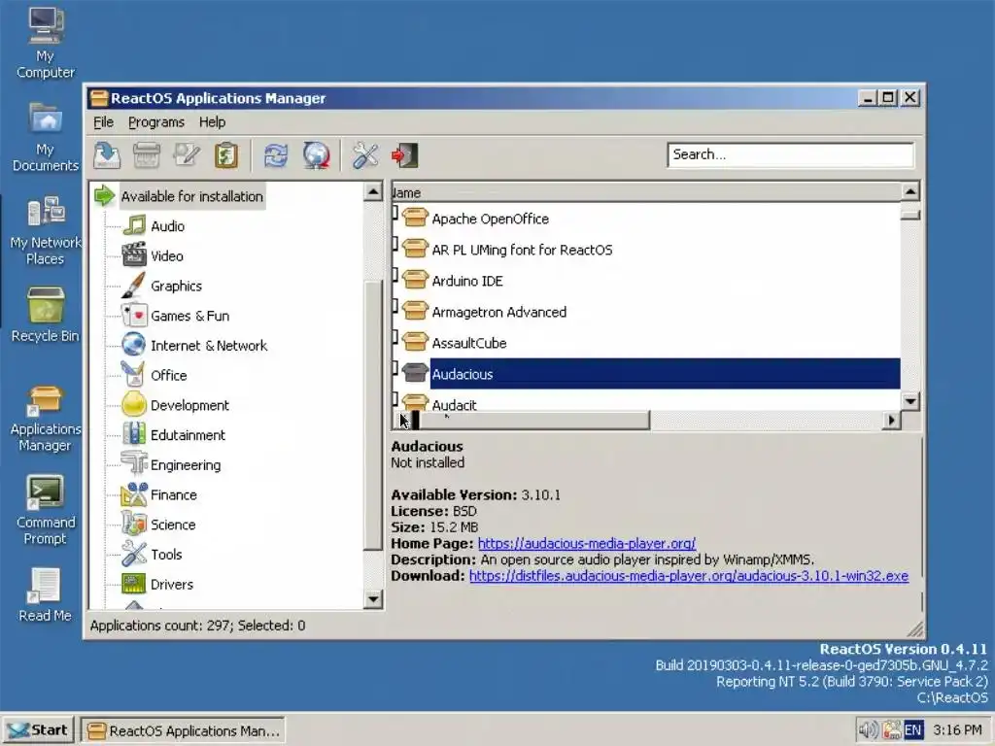Click the Select/Deselect all clipboard icon
The height and width of the screenshot is (746, 995).
(225, 155)
